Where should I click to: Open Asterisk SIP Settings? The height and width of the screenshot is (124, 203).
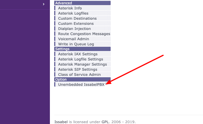coord(78,70)
